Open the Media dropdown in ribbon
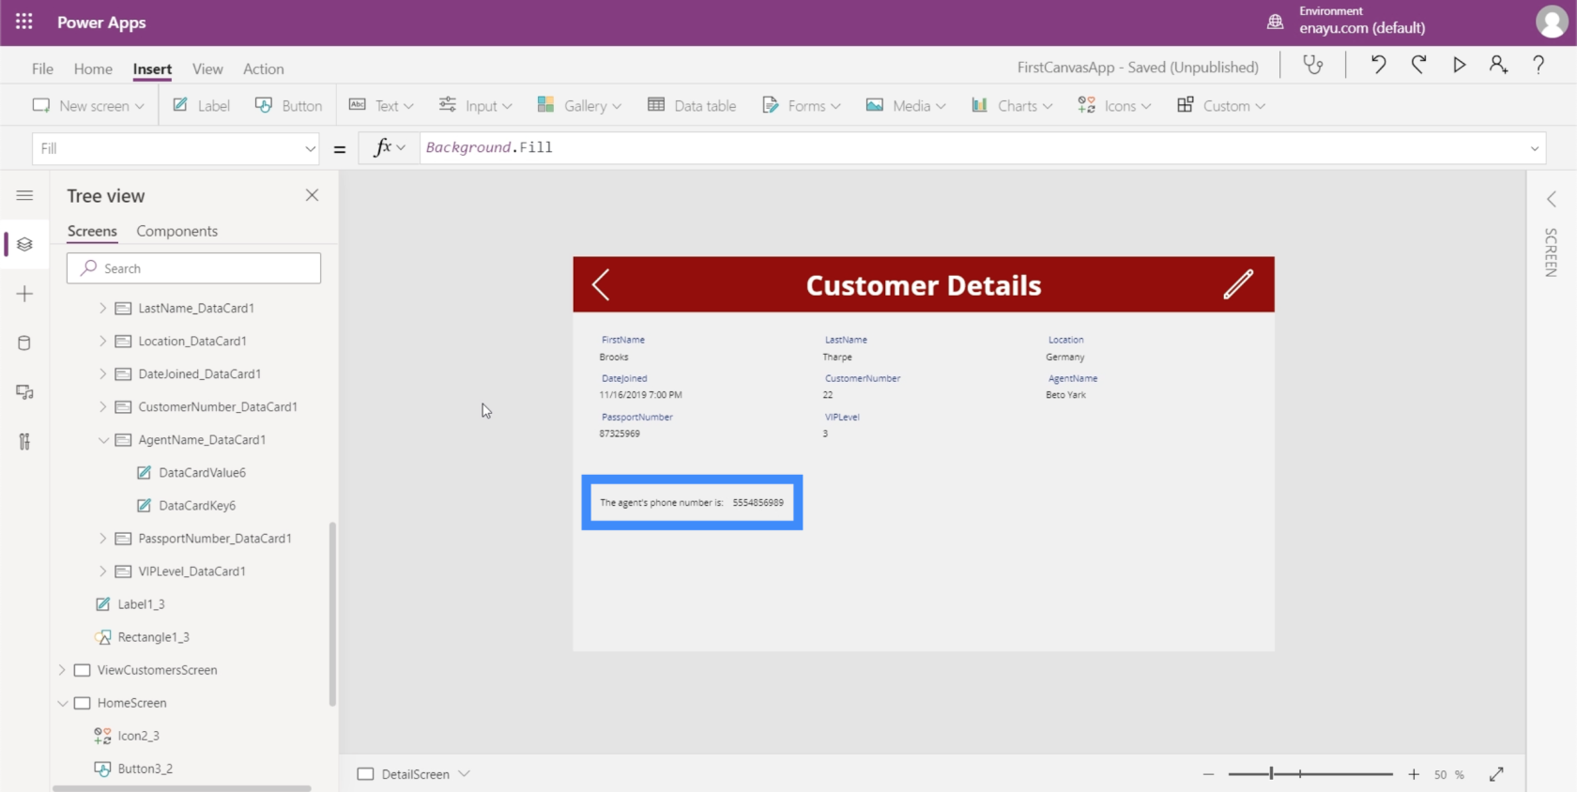The image size is (1577, 792). tap(906, 105)
